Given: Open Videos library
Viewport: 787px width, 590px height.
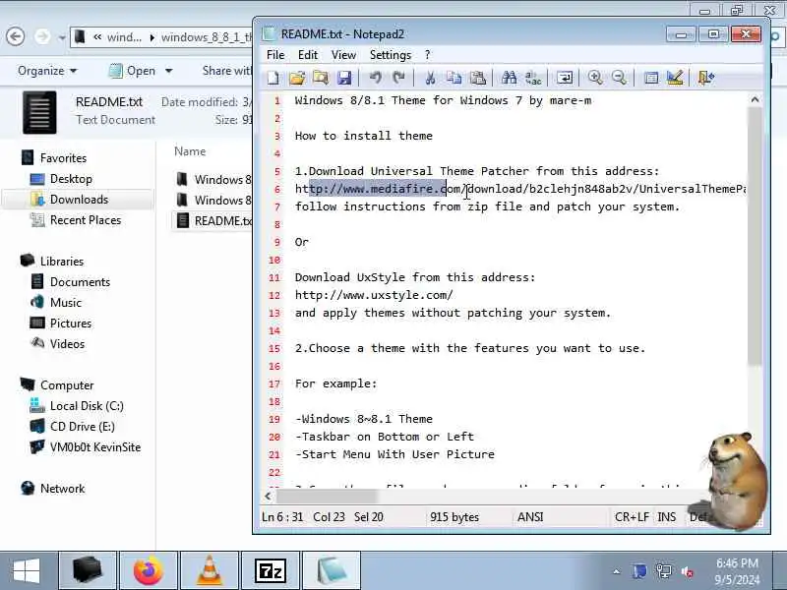Looking at the screenshot, I should (x=67, y=343).
